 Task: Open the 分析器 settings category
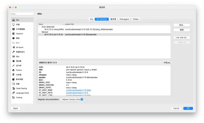pyautogui.click(x=22, y=75)
